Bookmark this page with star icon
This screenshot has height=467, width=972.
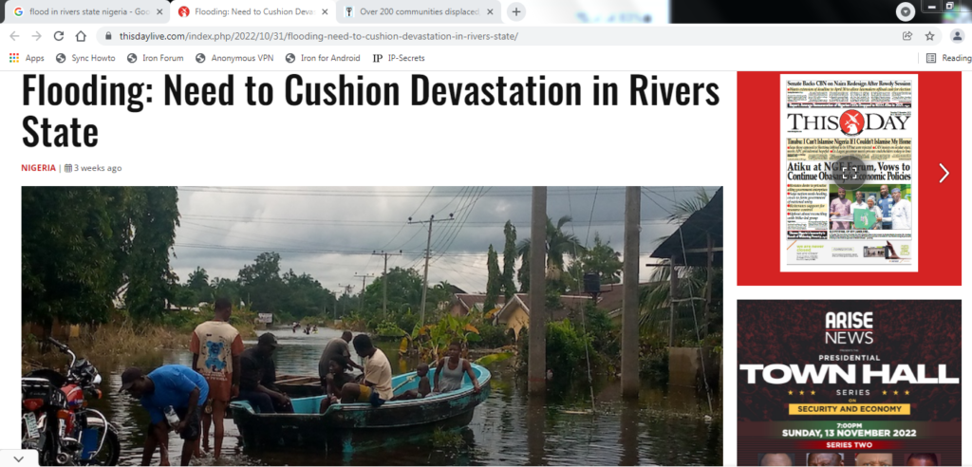pos(929,36)
